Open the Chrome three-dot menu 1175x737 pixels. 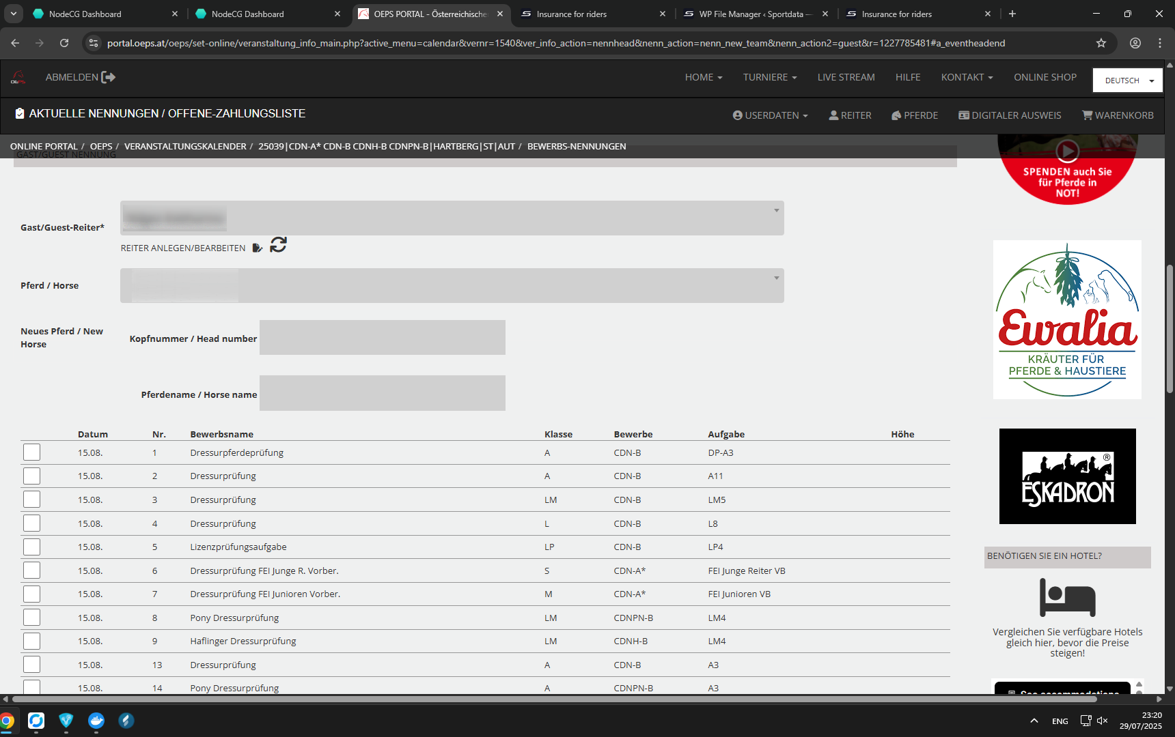click(x=1160, y=43)
